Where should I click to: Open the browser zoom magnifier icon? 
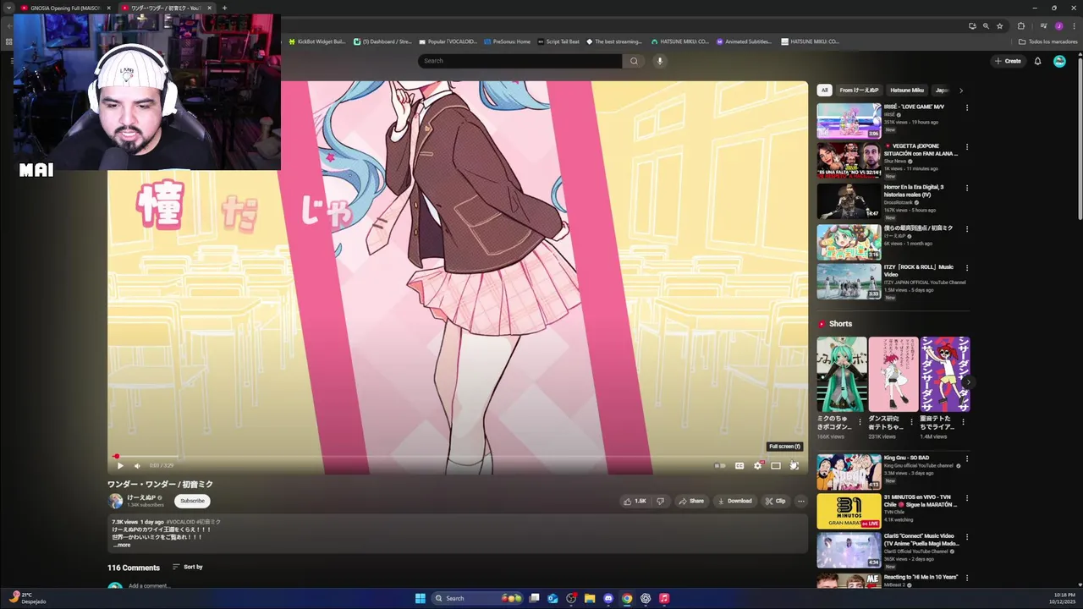pyautogui.click(x=986, y=26)
